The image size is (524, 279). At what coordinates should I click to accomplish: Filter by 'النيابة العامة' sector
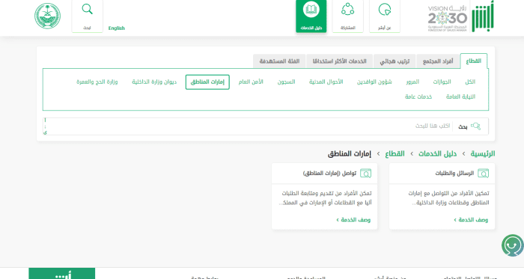pyautogui.click(x=460, y=96)
